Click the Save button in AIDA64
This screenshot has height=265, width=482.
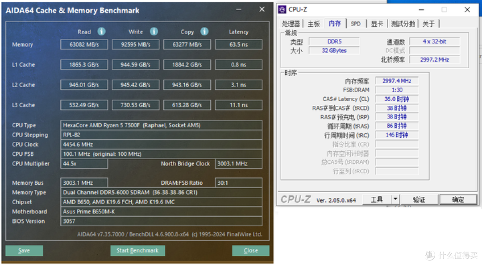pos(24,251)
